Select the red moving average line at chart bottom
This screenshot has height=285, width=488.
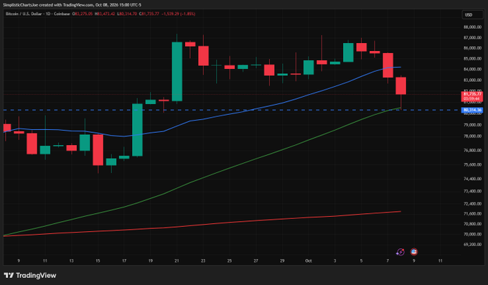click(202, 225)
